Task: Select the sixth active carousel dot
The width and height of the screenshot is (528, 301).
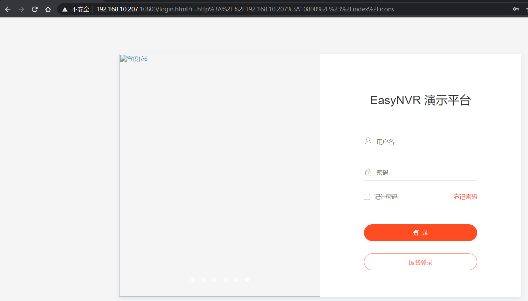Action: click(247, 280)
